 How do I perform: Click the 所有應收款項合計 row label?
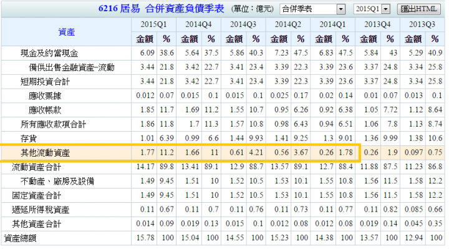[53, 124]
